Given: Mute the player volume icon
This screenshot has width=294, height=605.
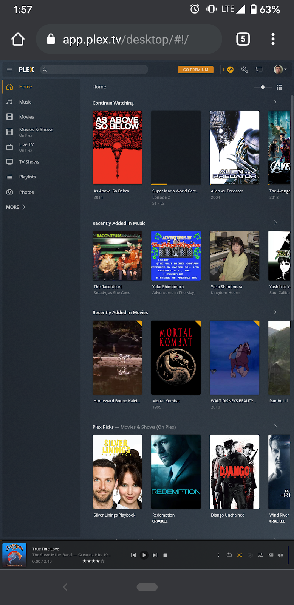Looking at the screenshot, I should [280, 555].
